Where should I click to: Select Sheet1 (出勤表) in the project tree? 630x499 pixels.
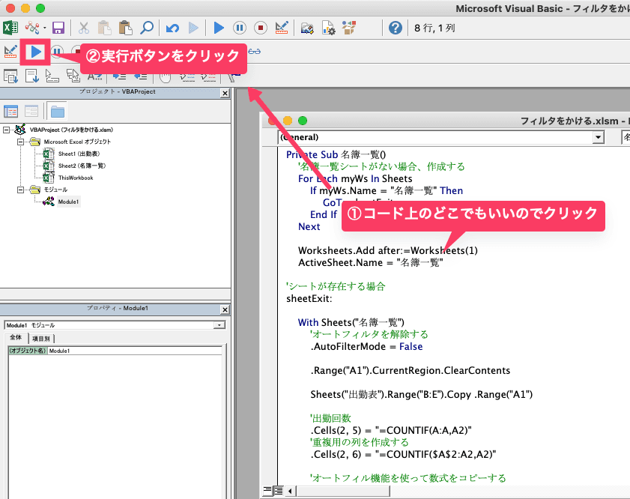(x=79, y=154)
